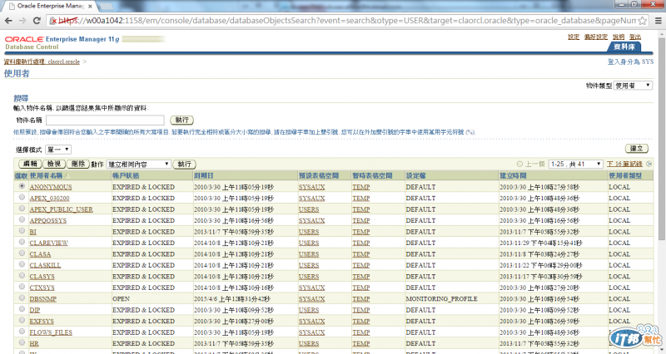Click 登出 logout link
Viewport: 666px width, 354px height.
pyautogui.click(x=635, y=37)
